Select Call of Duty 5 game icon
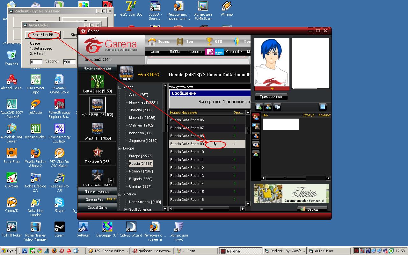The height and width of the screenshot is (255, 408). pyautogui.click(x=98, y=176)
